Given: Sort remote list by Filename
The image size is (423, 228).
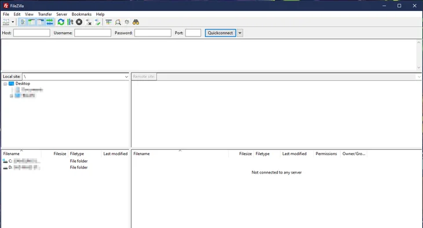Looking at the screenshot, I should click(x=180, y=153).
